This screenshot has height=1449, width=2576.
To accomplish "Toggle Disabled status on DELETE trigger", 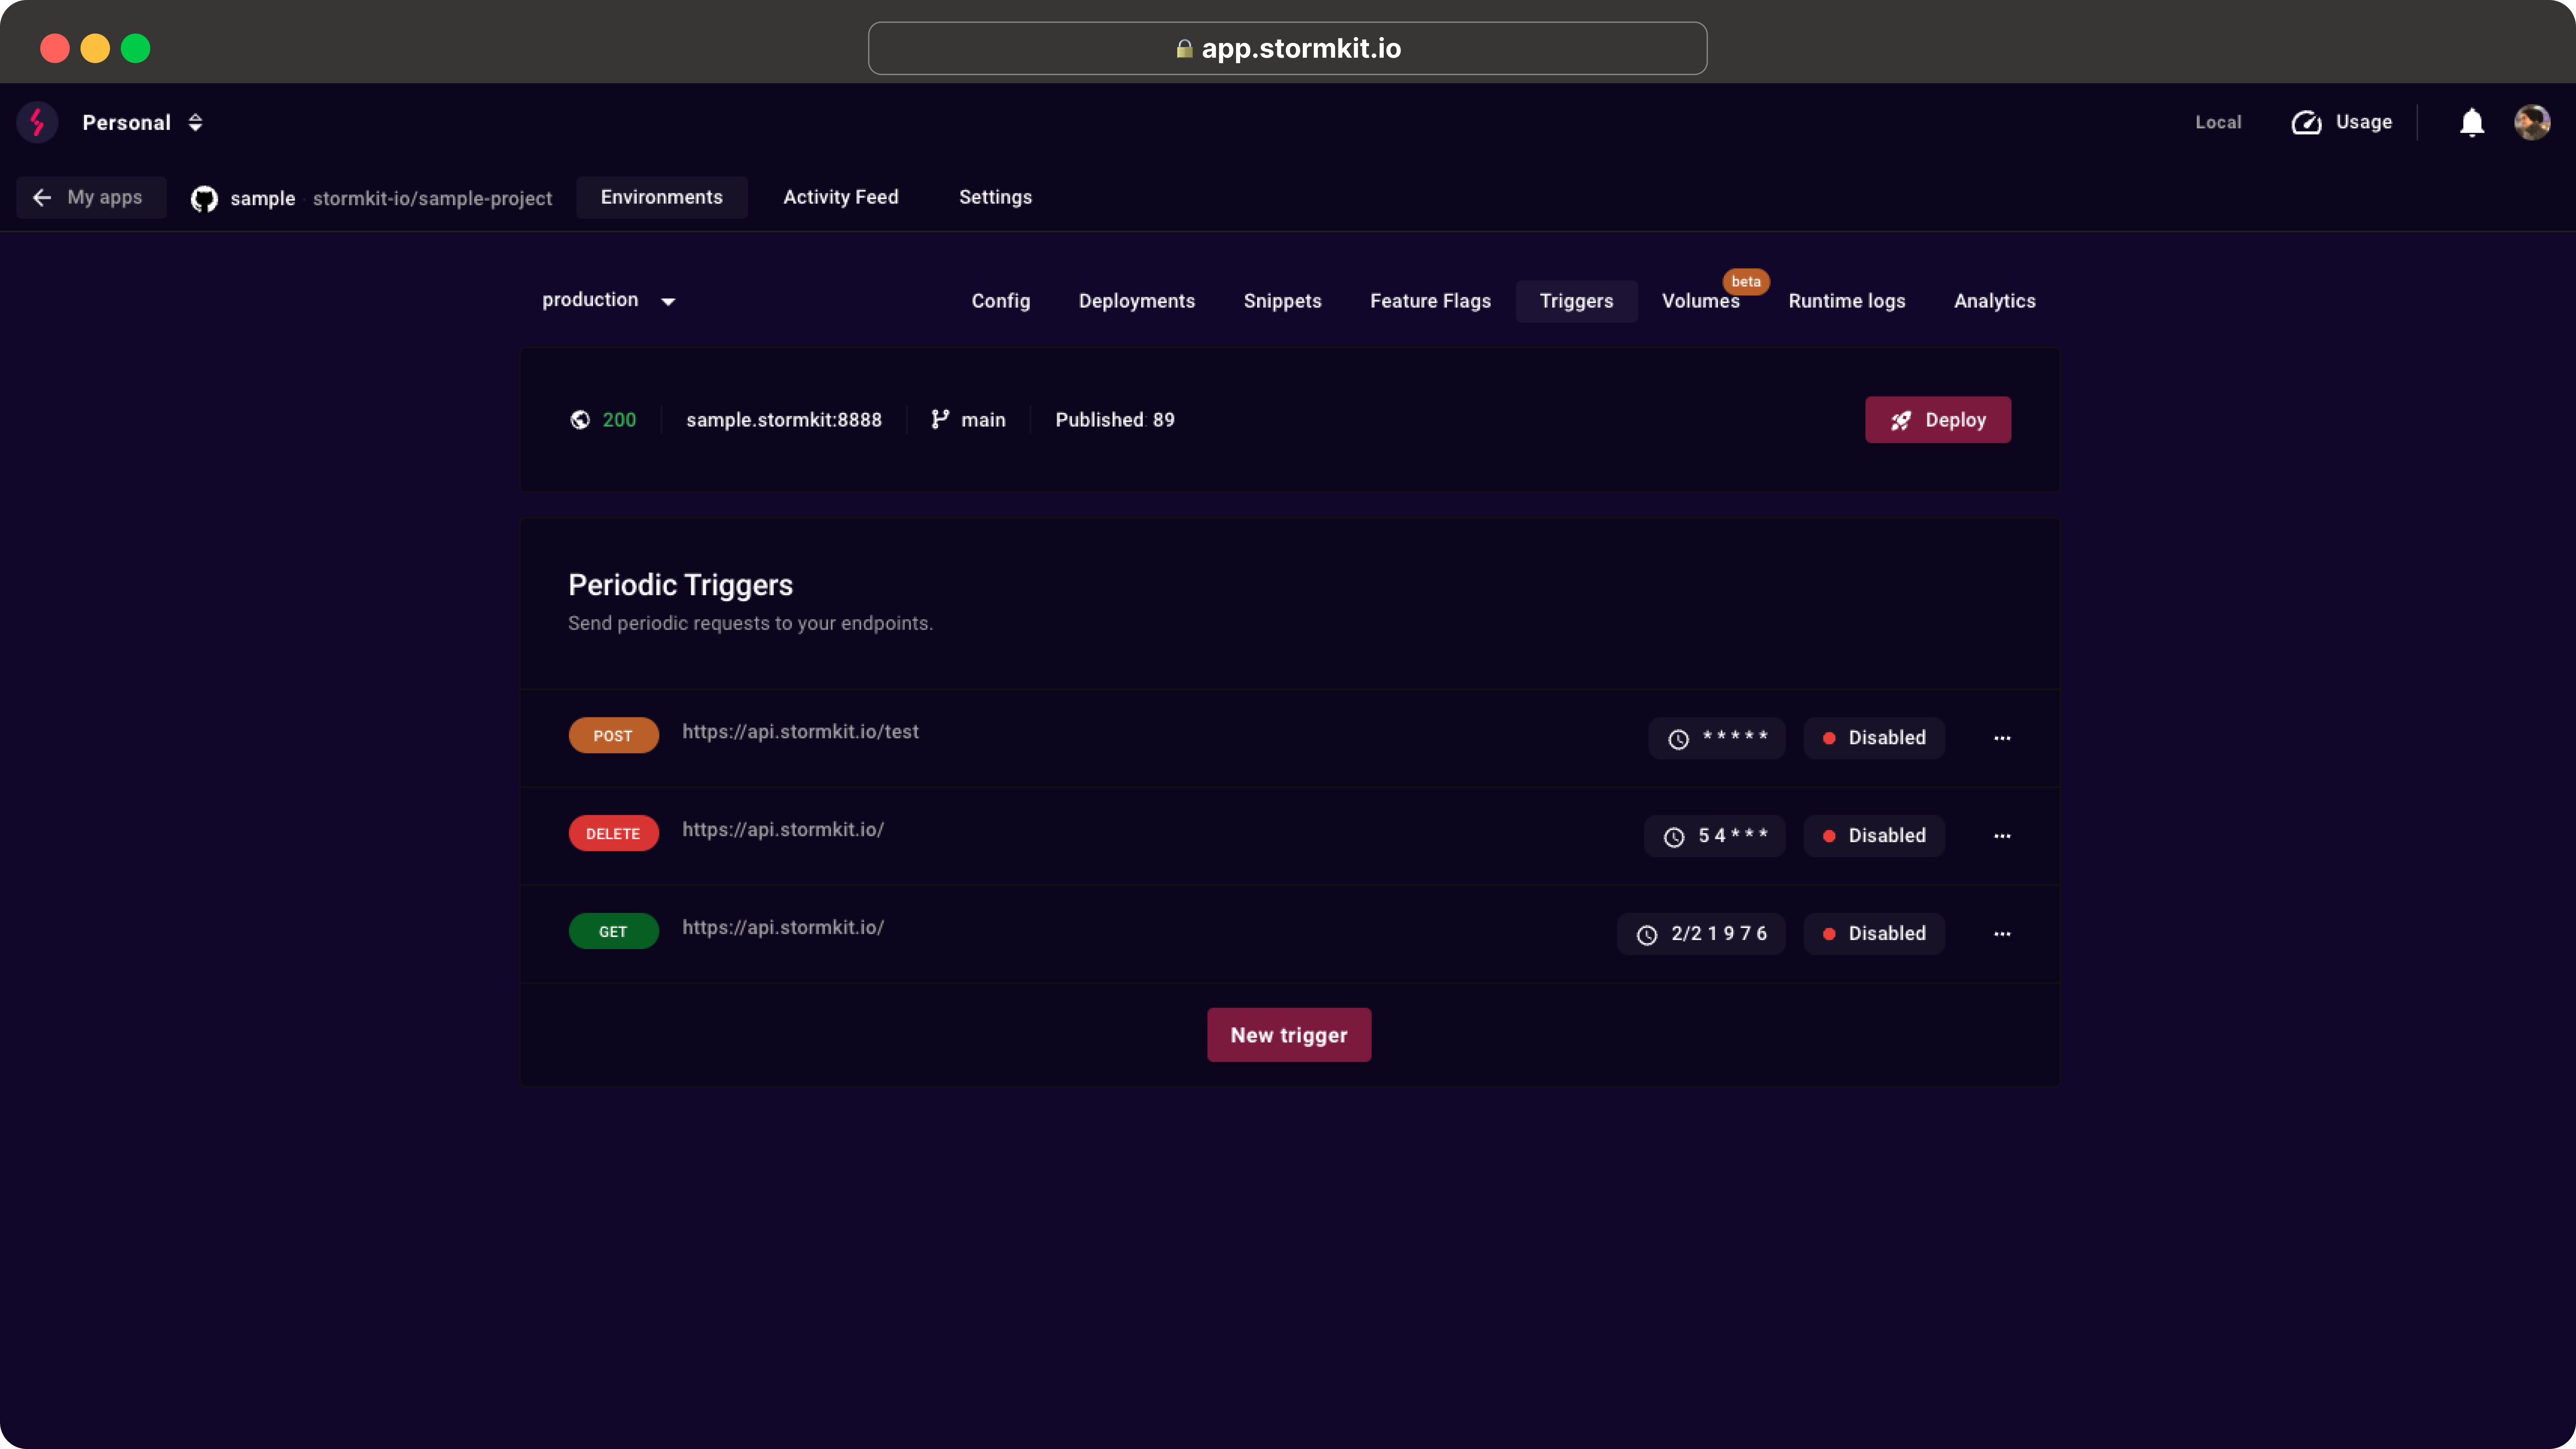I will click(1873, 836).
